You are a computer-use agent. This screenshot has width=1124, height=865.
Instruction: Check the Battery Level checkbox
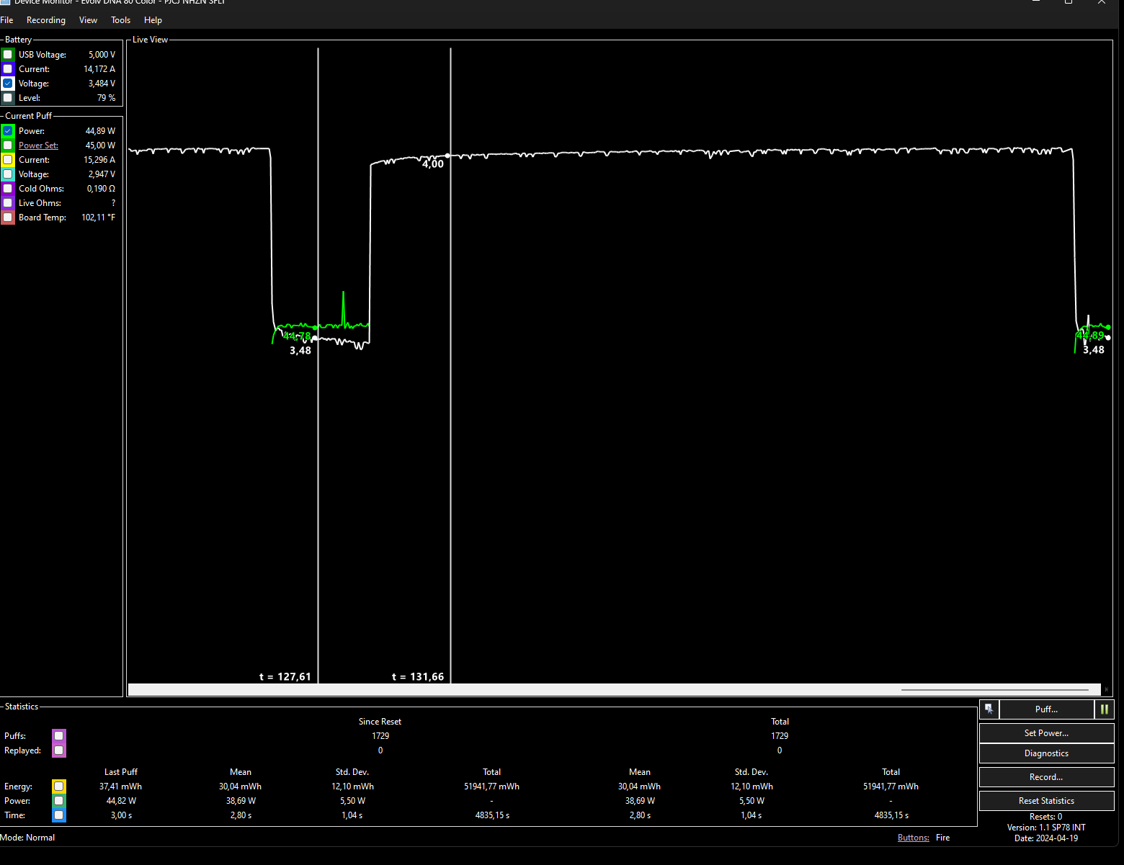click(x=8, y=98)
